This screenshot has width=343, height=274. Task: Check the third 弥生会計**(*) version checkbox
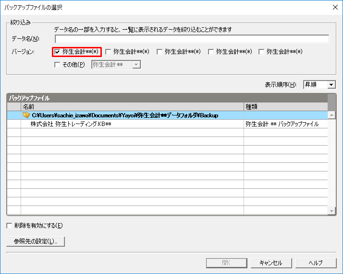(159, 52)
